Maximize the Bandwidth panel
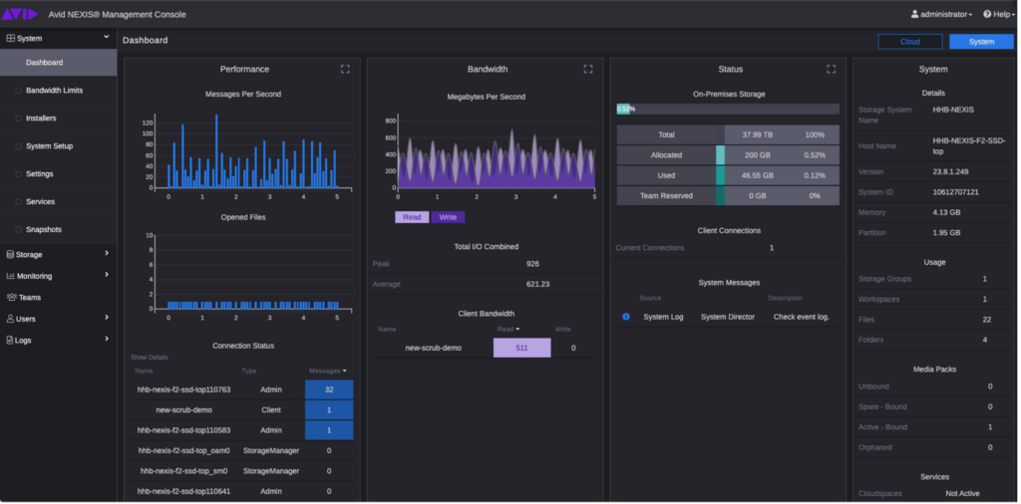This screenshot has width=1021, height=504. pos(588,69)
